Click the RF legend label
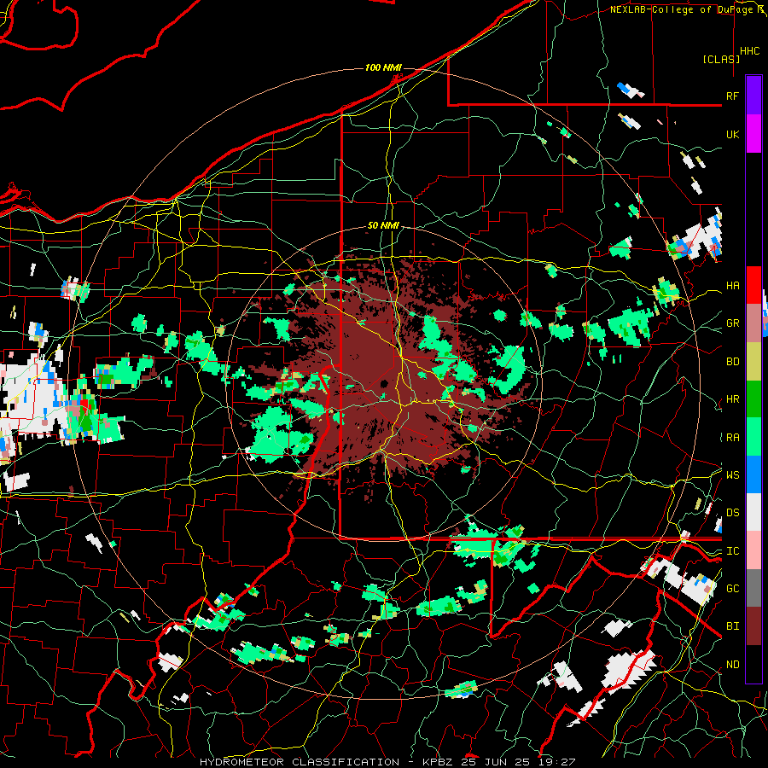This screenshot has width=768, height=768. (x=733, y=96)
